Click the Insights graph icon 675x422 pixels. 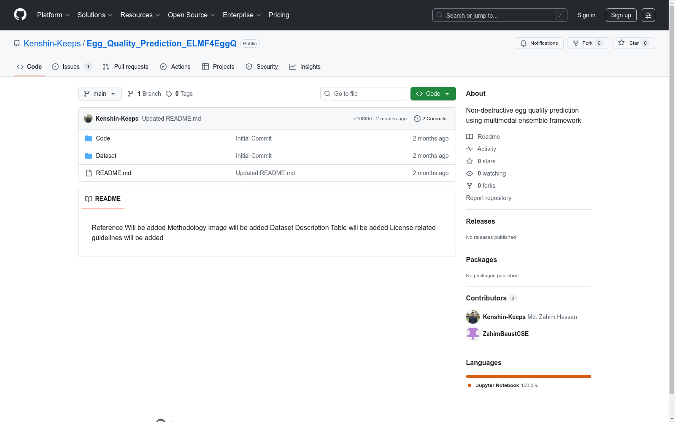[x=292, y=67]
